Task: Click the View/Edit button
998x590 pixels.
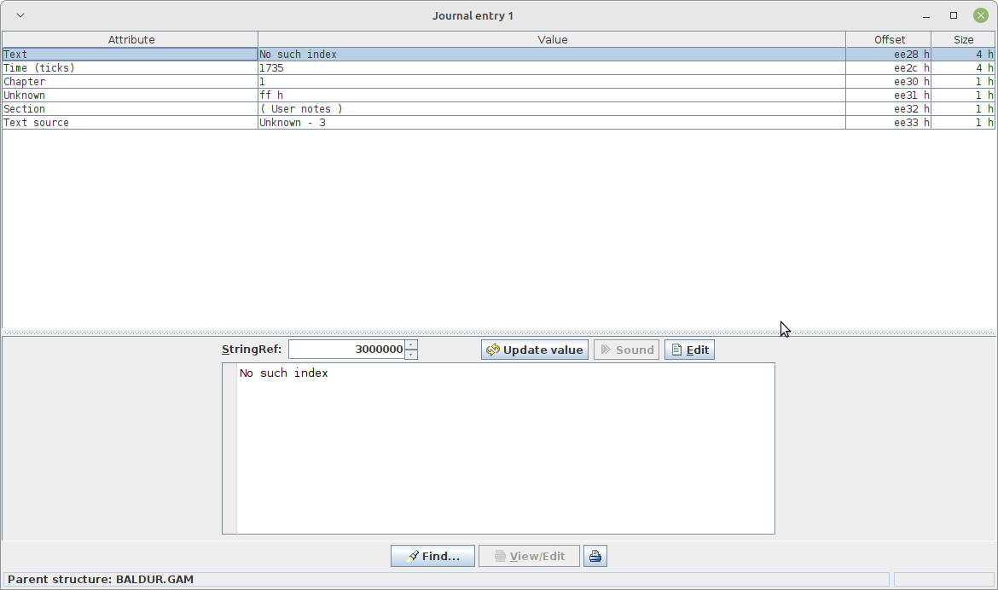Action: [529, 556]
